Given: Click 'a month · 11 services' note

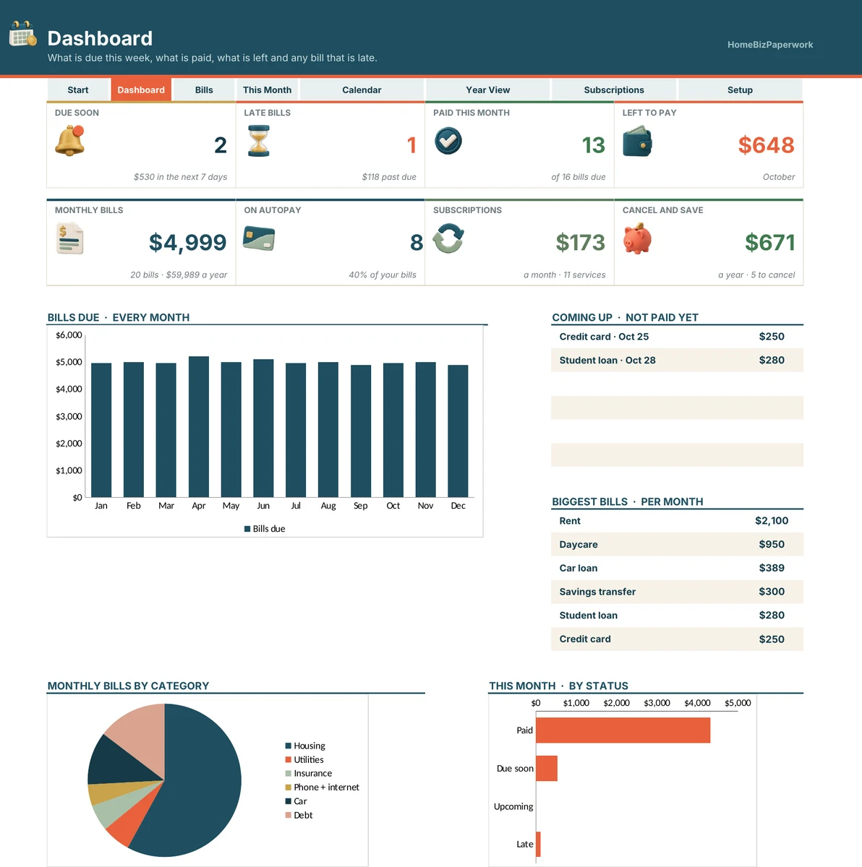Looking at the screenshot, I should [565, 275].
